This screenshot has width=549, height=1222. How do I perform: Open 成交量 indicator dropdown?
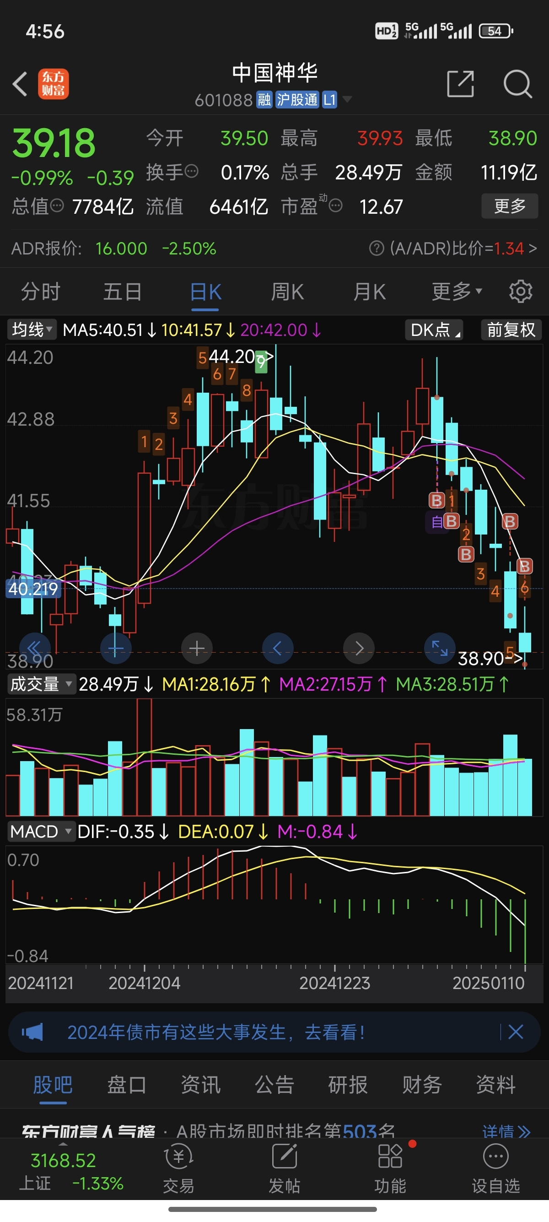41,684
